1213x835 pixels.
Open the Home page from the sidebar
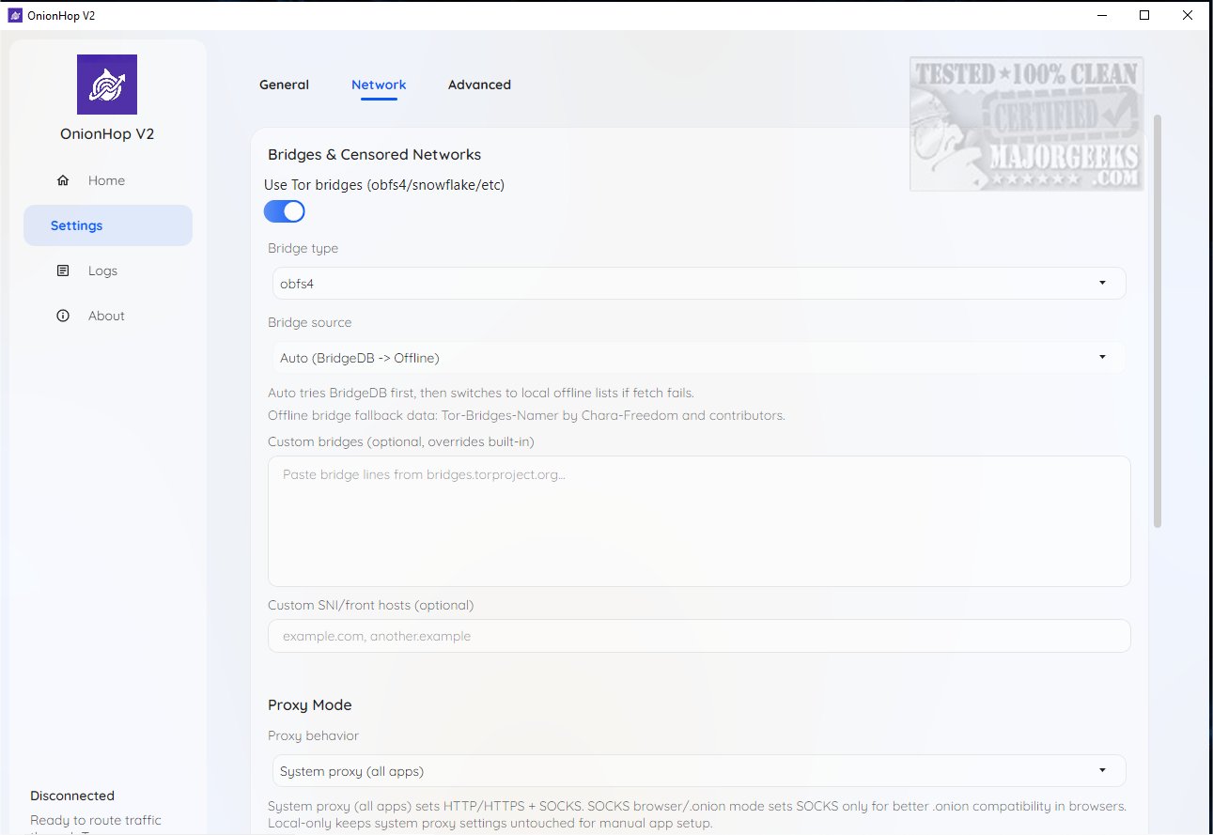[106, 180]
